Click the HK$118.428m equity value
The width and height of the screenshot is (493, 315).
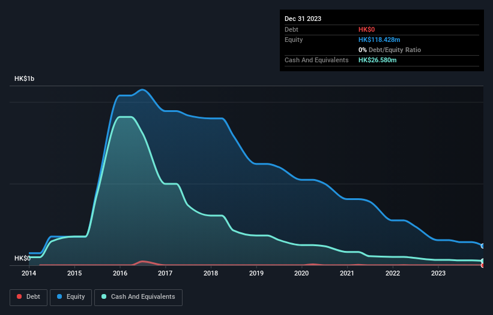pyautogui.click(x=379, y=40)
